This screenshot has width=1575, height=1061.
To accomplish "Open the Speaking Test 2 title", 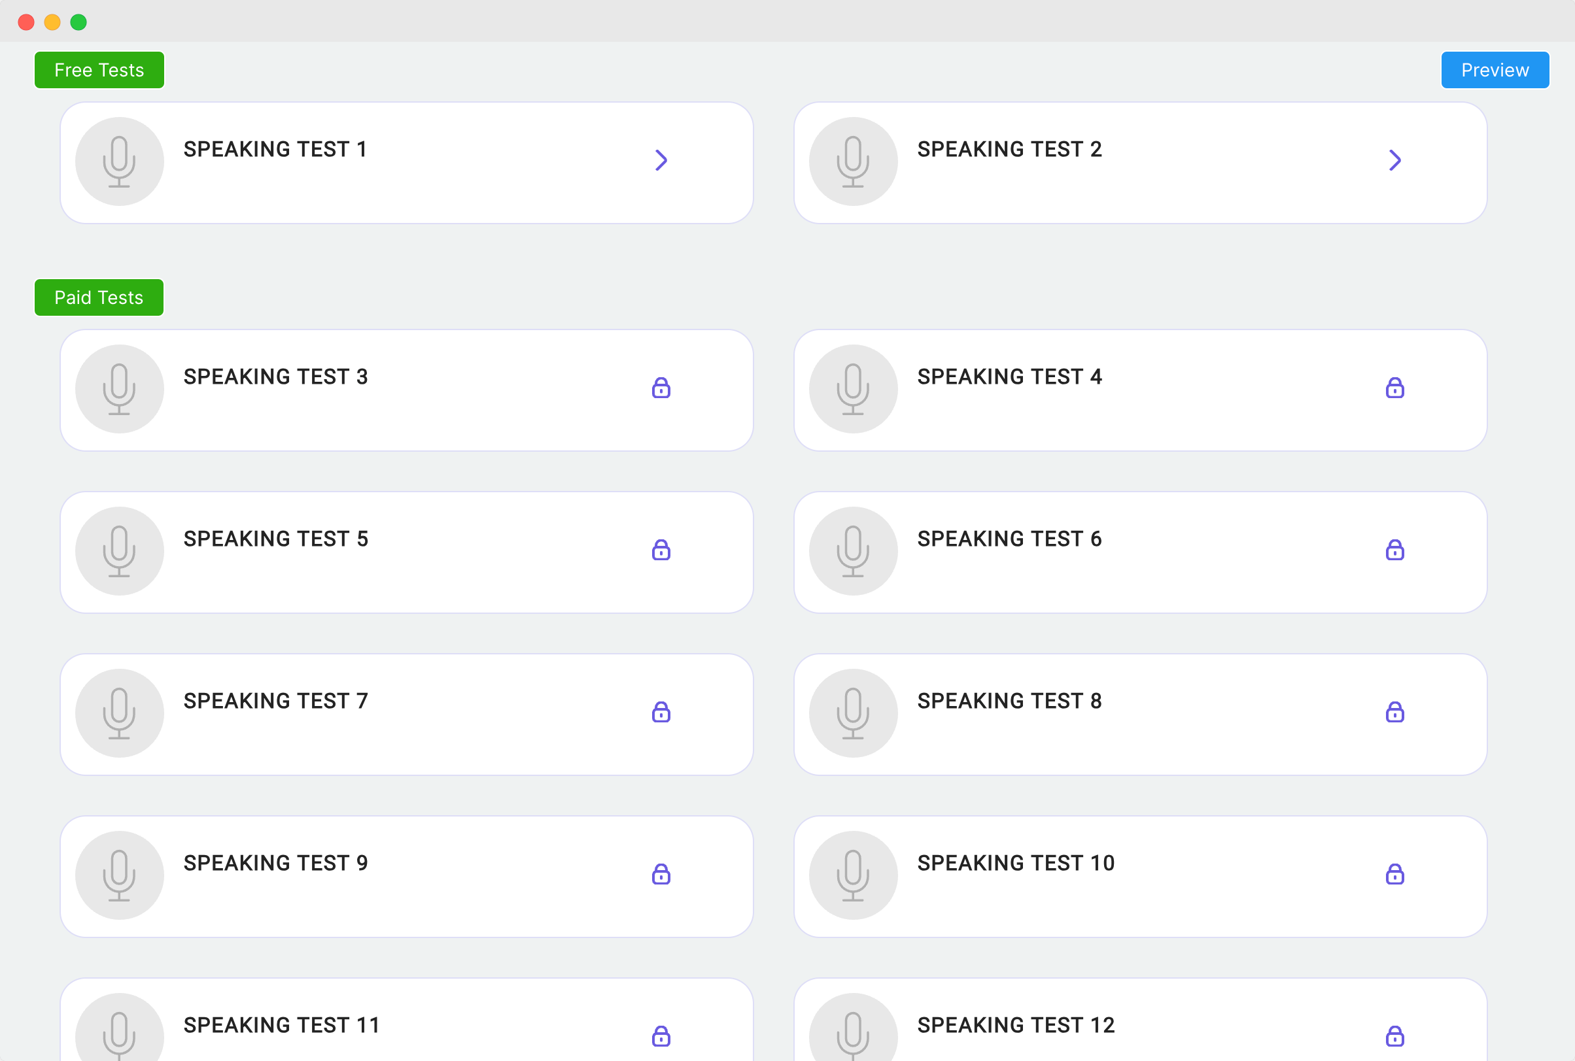I will click(1009, 150).
